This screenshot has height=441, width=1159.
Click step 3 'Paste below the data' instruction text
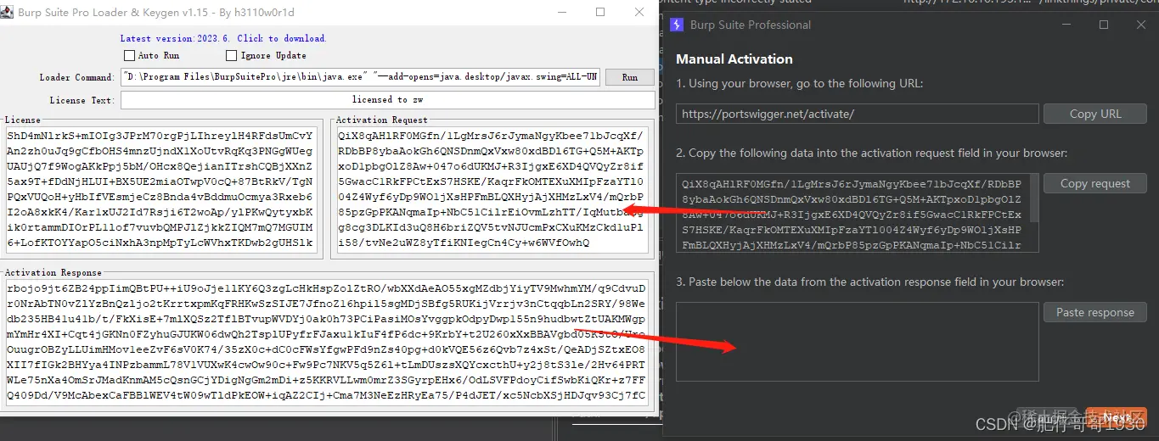(869, 282)
